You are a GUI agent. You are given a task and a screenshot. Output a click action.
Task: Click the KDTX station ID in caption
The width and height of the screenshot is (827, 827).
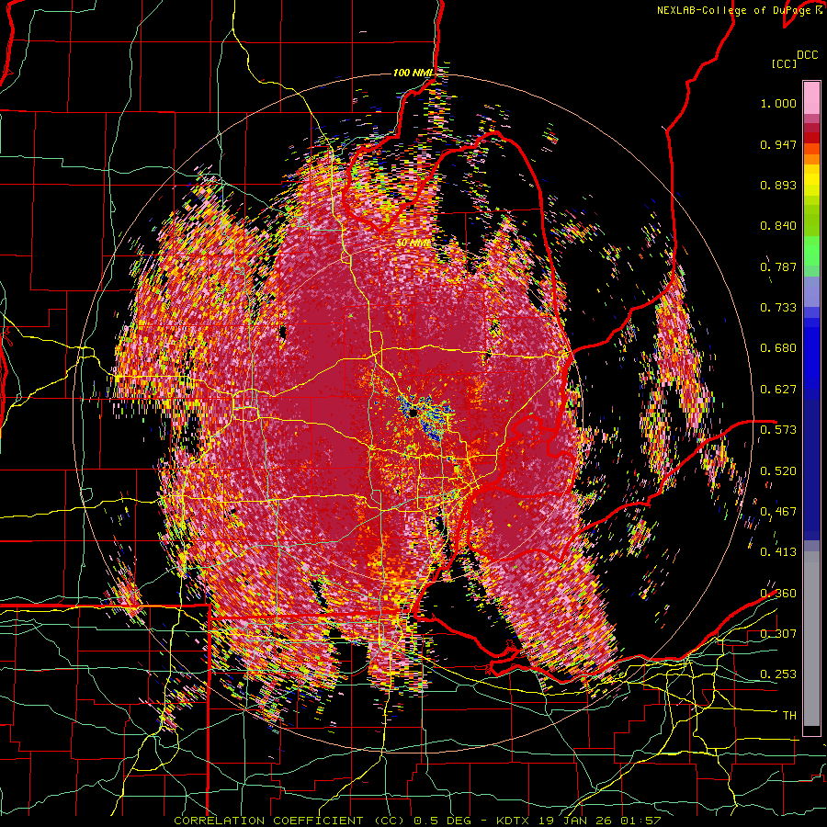[512, 821]
